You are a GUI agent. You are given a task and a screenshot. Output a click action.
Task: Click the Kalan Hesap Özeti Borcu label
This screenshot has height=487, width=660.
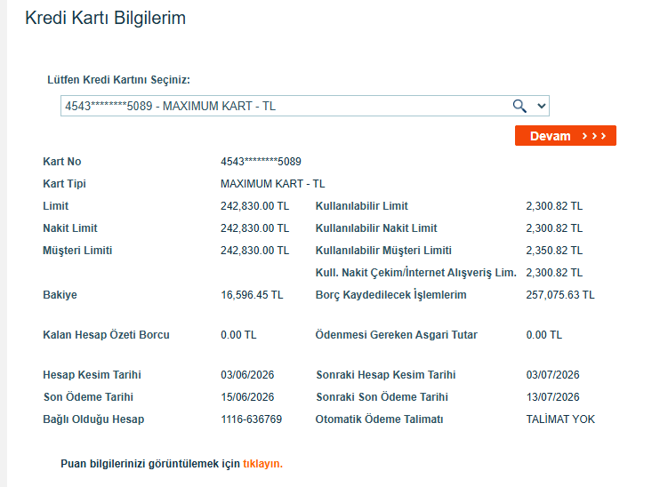point(106,335)
